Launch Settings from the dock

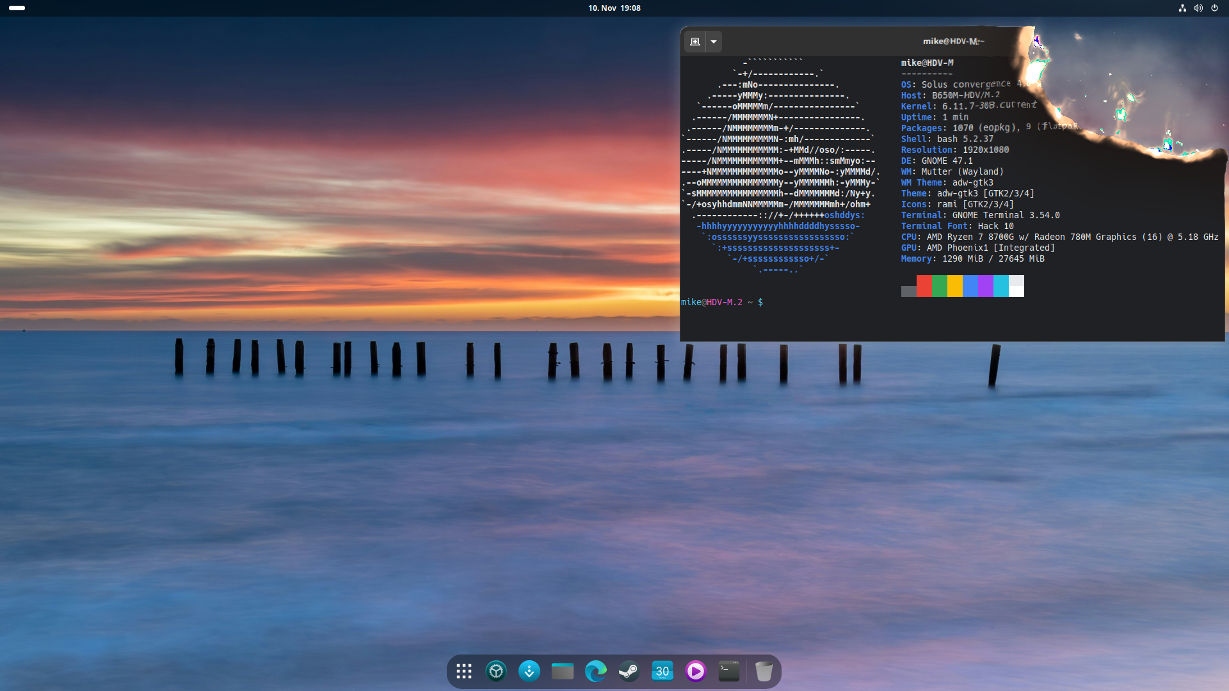tap(496, 671)
